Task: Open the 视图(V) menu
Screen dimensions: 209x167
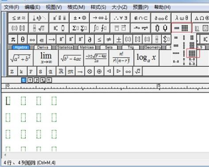Action: click(x=54, y=7)
